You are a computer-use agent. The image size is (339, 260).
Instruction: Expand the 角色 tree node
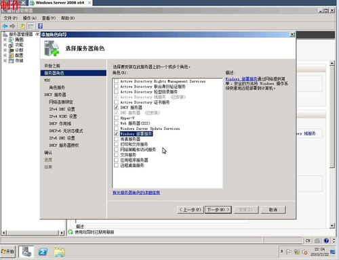(5, 39)
